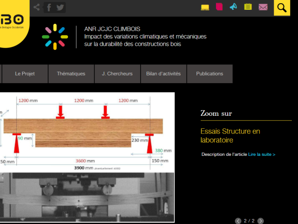This screenshot has height=224, width=298.
Task: Click the ANR JCJC CLIMBOIS title
Action: [x=112, y=29]
